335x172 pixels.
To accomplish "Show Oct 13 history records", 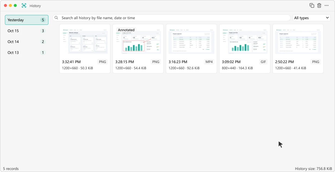I will point(27,53).
